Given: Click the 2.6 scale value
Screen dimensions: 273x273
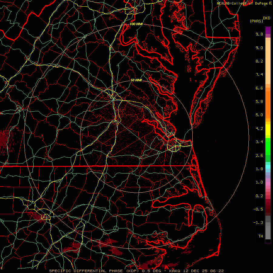Looking at the screenshot, I should (x=259, y=156).
